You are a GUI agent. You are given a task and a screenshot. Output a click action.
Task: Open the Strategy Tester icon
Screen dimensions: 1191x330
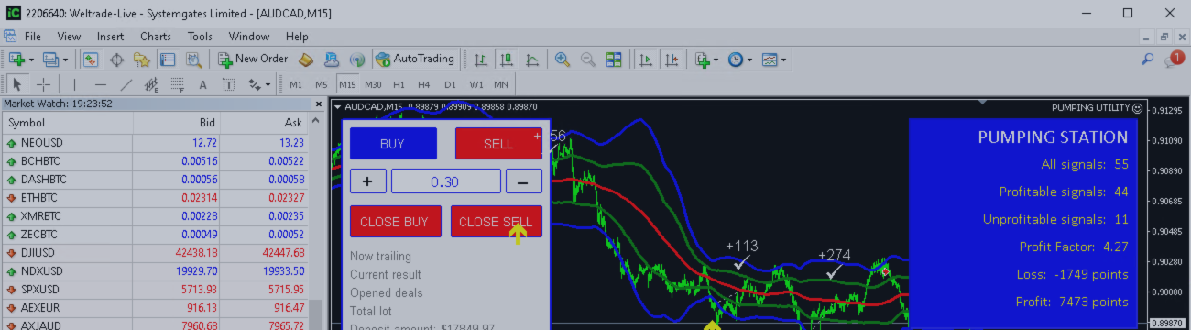(x=193, y=59)
